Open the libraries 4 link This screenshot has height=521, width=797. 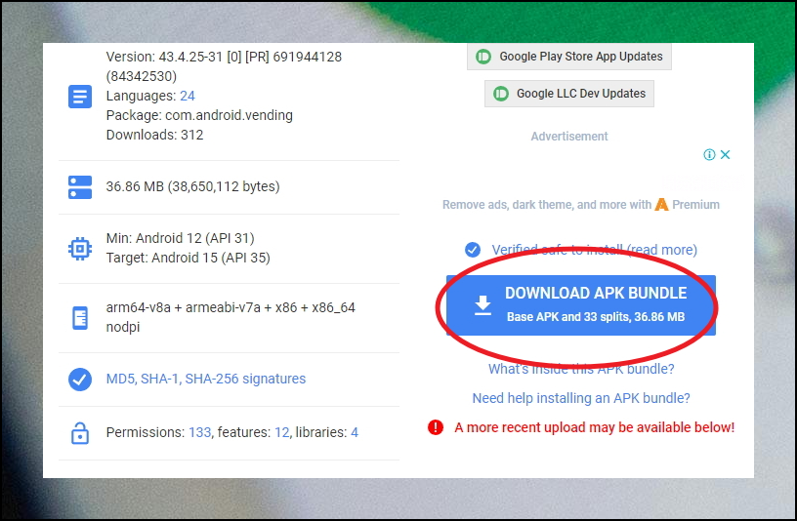pos(355,432)
